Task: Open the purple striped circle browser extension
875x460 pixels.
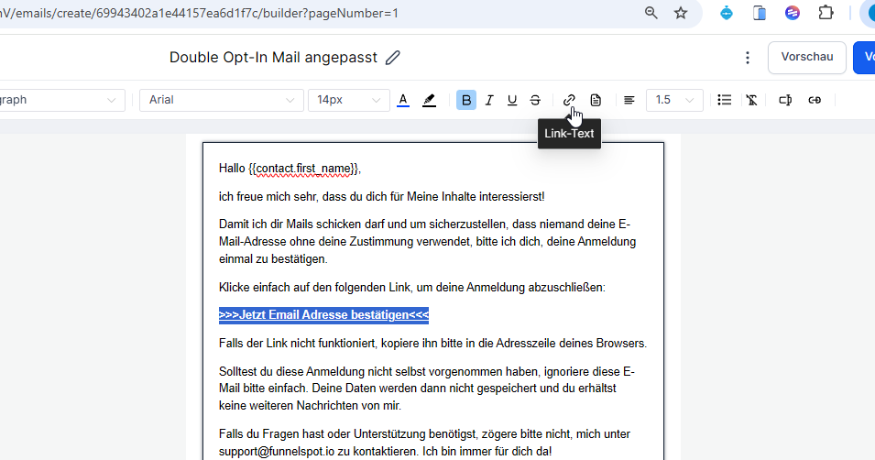Action: (x=792, y=13)
